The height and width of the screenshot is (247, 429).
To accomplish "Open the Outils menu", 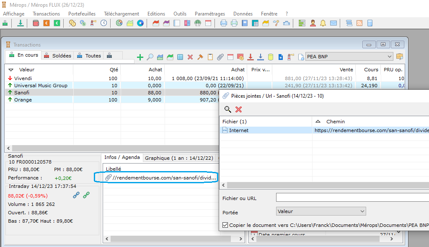I will pos(180,14).
